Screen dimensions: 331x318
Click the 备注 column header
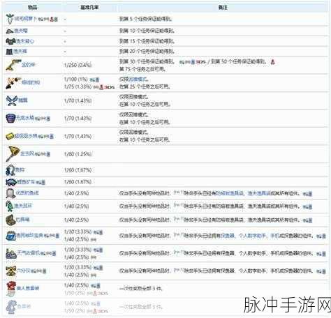223,8
